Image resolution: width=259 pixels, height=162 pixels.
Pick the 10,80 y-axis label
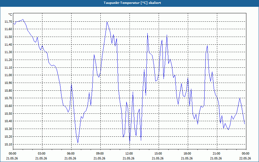point(8,91)
